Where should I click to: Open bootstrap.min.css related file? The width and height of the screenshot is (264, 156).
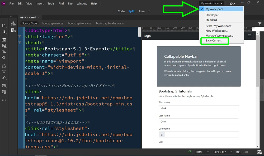coord(53,23)
